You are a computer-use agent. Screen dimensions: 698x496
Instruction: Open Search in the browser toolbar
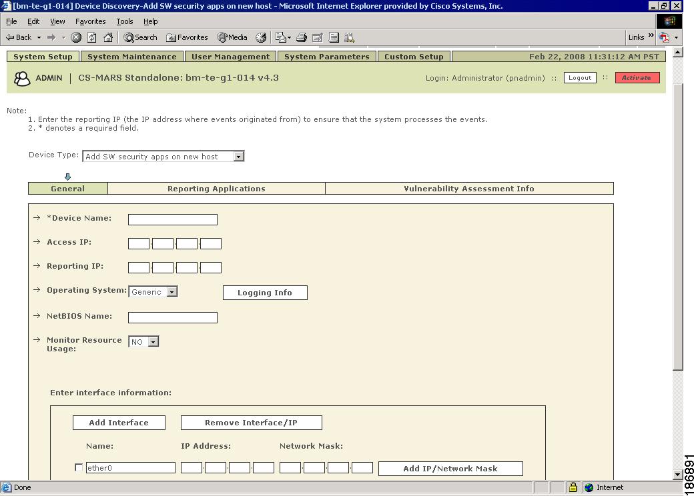(x=139, y=37)
